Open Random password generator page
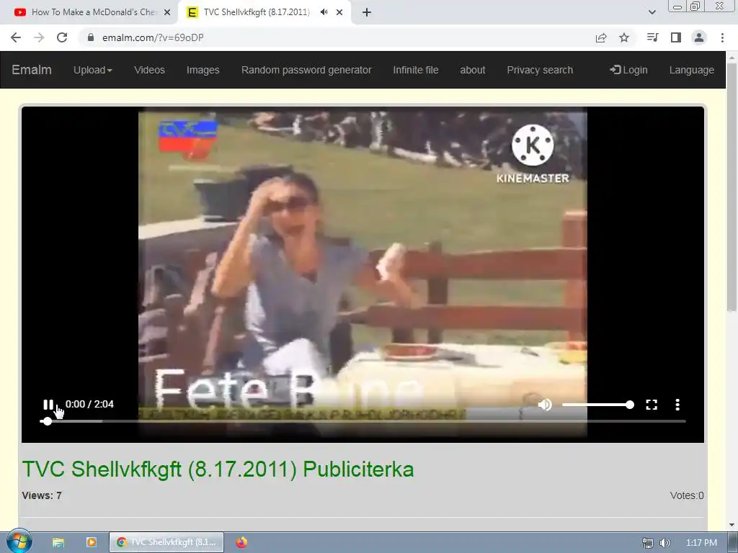Viewport: 738px width, 553px height. tap(306, 70)
